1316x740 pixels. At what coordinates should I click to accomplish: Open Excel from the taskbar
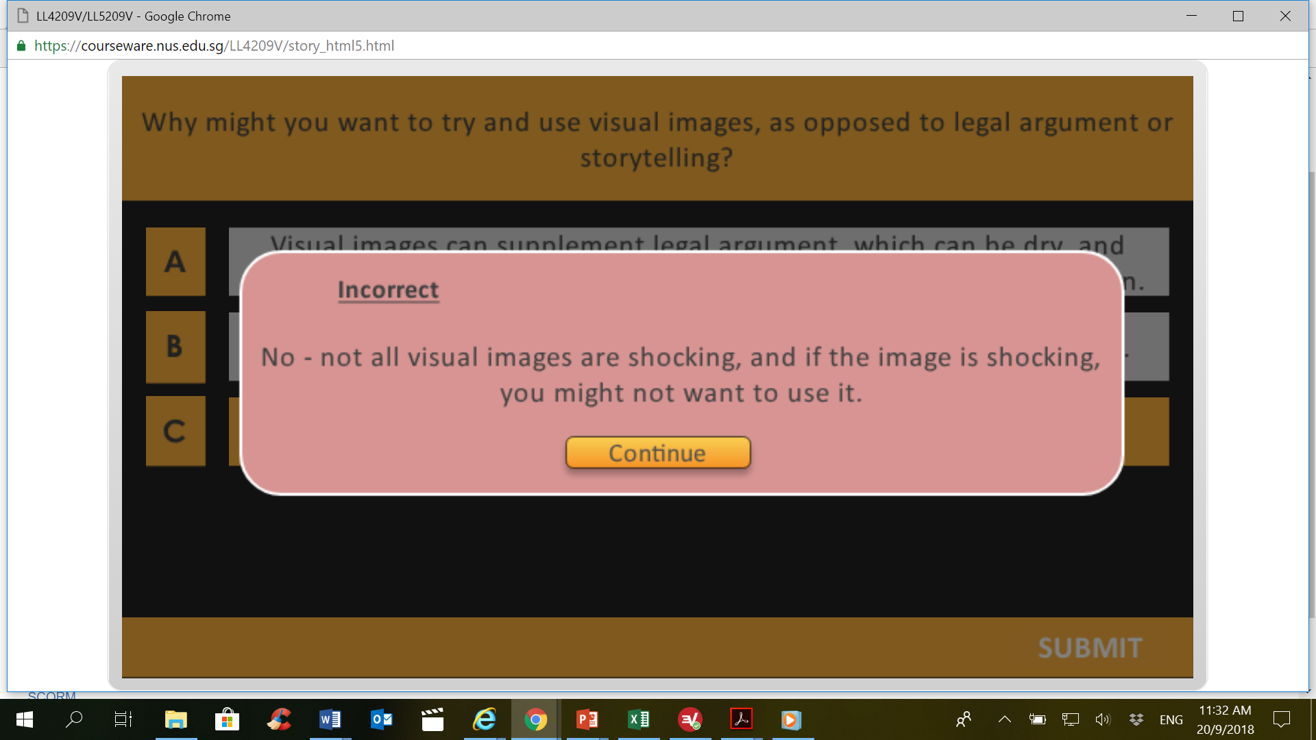click(638, 719)
